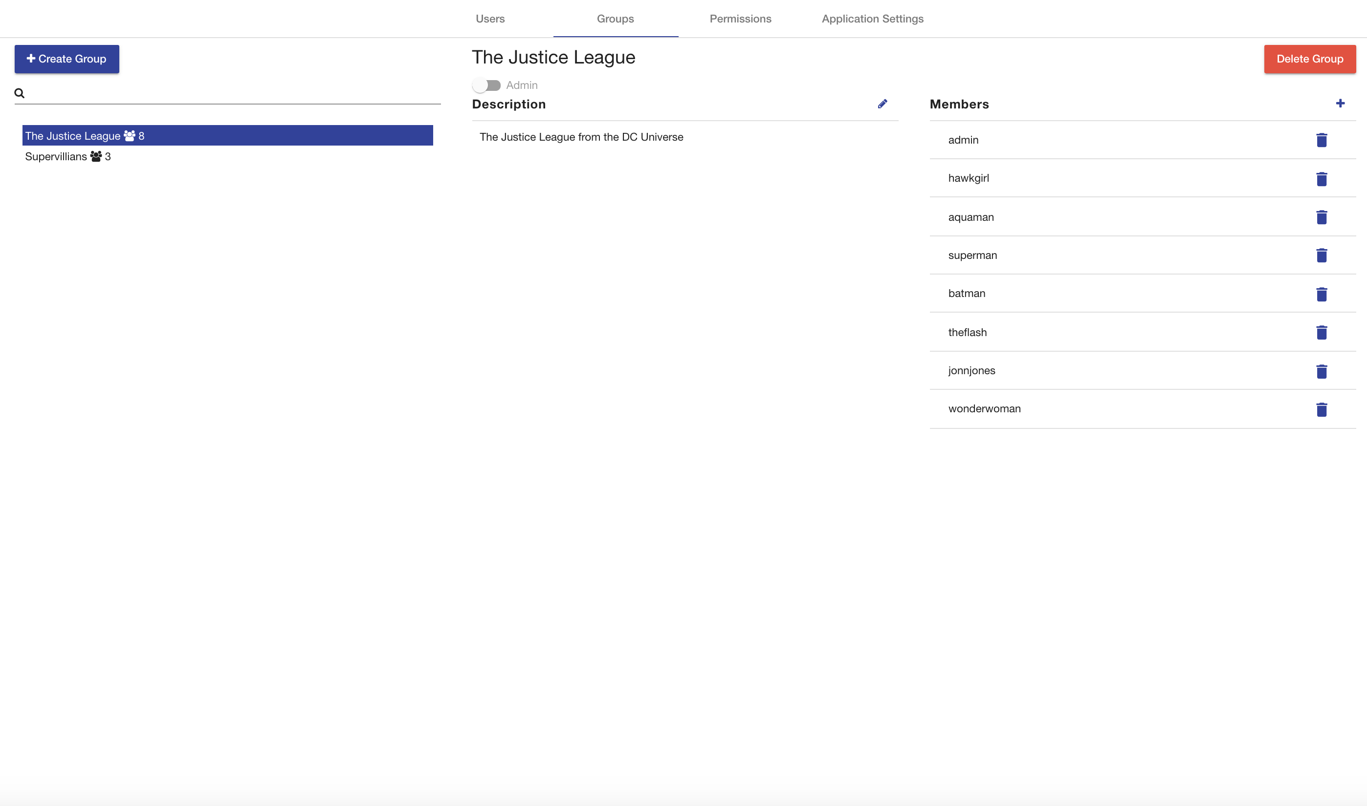1367x806 pixels.
Task: Remove aquaman using its trash icon
Action: click(x=1322, y=217)
